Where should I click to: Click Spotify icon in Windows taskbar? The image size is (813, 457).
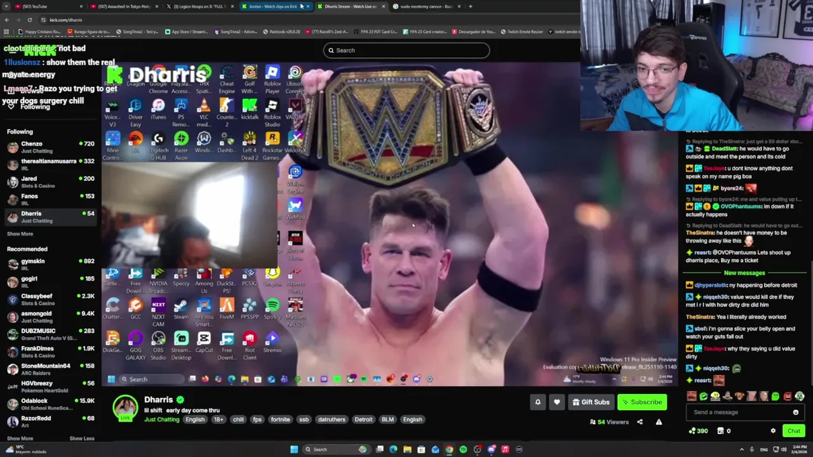coord(463,449)
